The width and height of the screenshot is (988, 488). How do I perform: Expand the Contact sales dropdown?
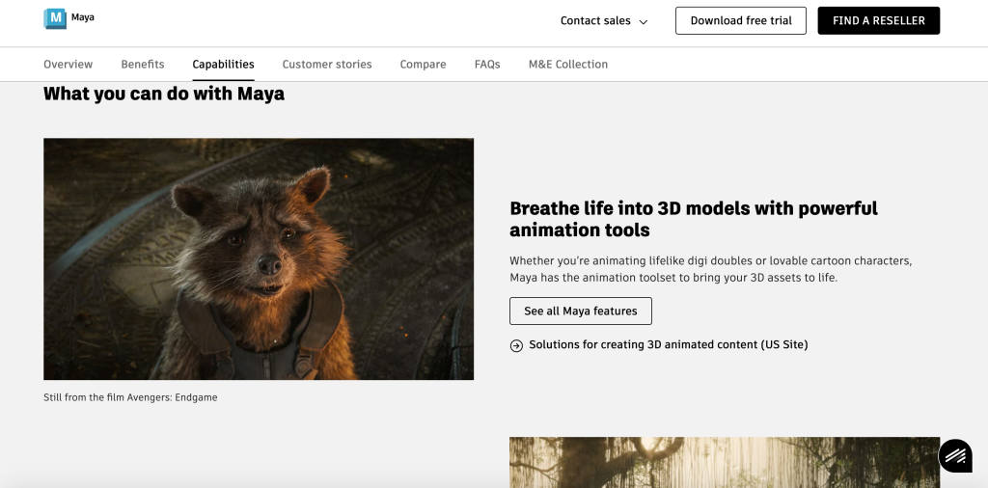604,21
